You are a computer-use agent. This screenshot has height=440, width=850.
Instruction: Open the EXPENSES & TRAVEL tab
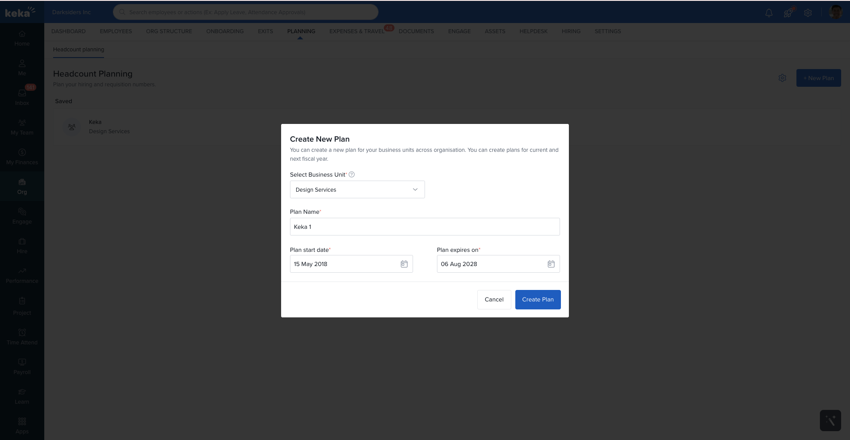(x=356, y=31)
